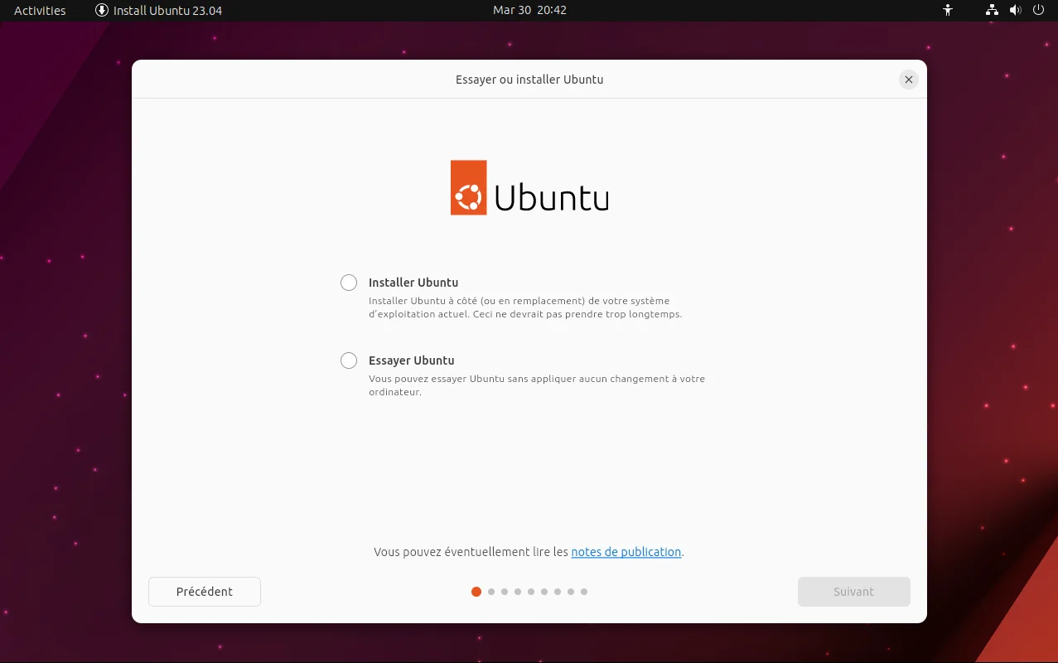Click the accessibility icon in top bar
The width and height of the screenshot is (1058, 663).
948,10
